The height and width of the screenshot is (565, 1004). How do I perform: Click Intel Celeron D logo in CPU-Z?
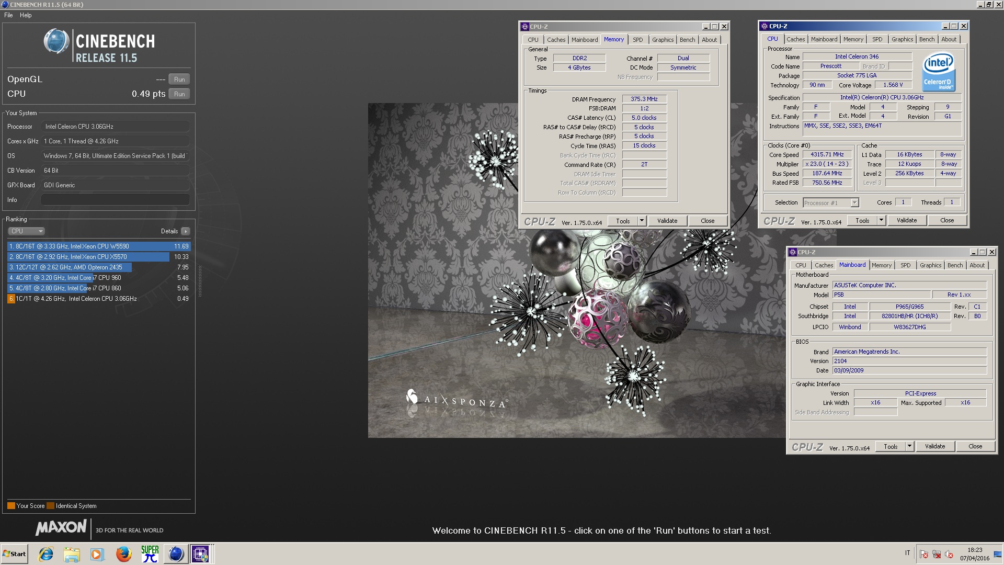(939, 72)
